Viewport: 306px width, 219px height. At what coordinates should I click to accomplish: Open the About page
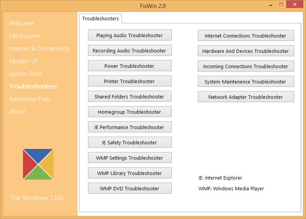click(17, 112)
